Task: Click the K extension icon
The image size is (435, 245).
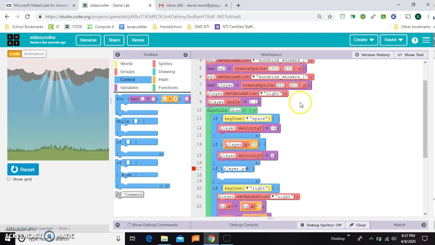Action: pyautogui.click(x=394, y=17)
